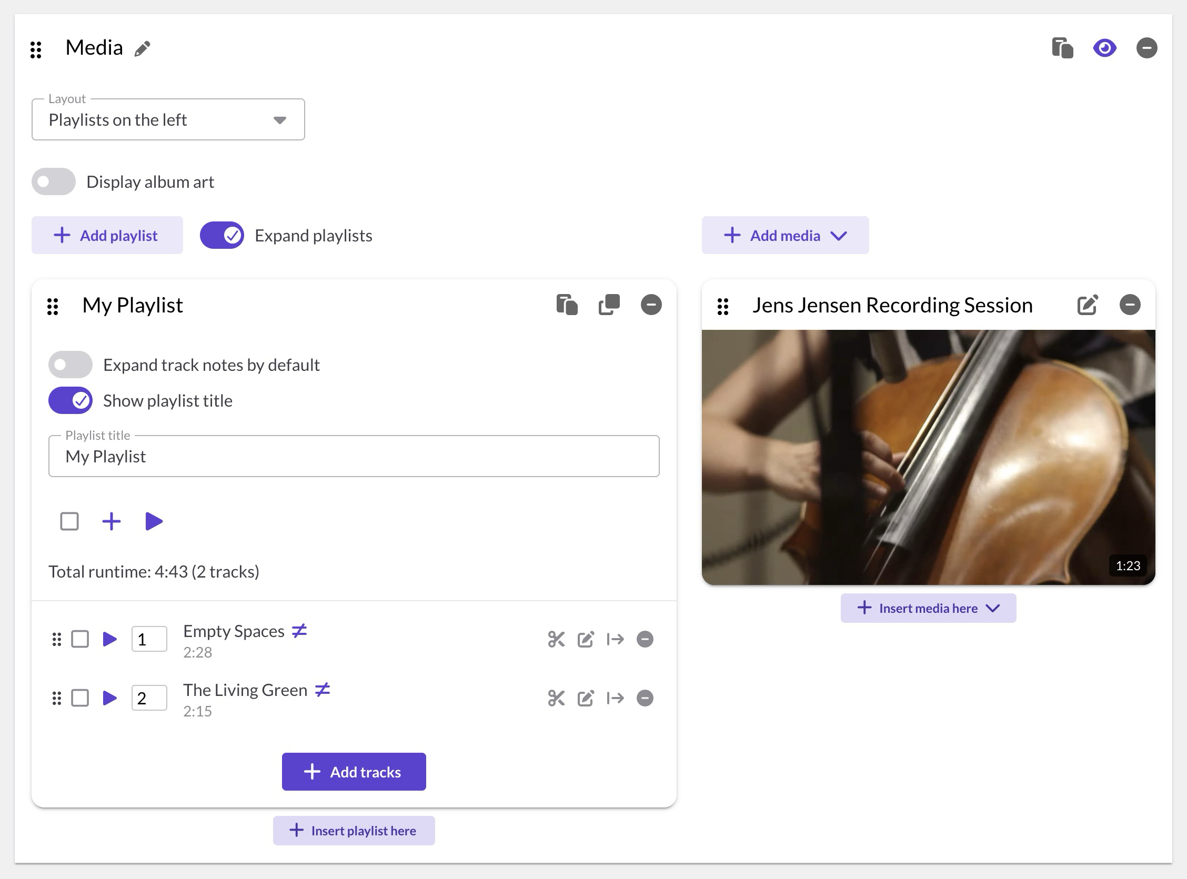Check the Empty Spaces track checkbox
Screen dimensions: 1187x879
click(x=81, y=639)
